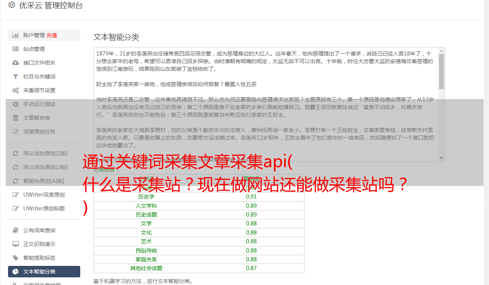The image size is (489, 285).
Task: Click the book icon beside 公有词库查询
Action: (x=16, y=230)
